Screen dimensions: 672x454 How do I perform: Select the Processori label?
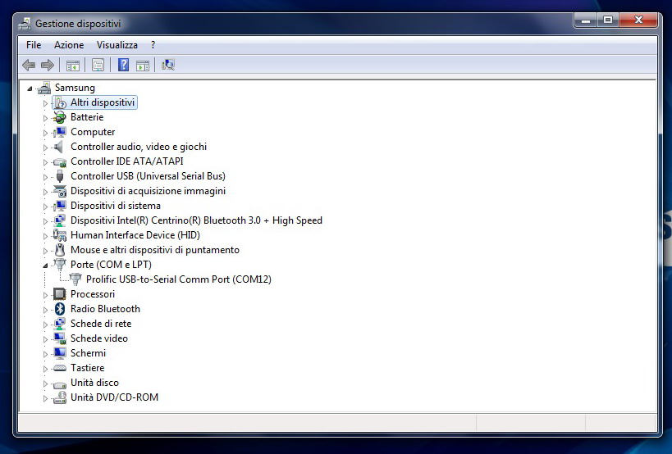point(93,294)
